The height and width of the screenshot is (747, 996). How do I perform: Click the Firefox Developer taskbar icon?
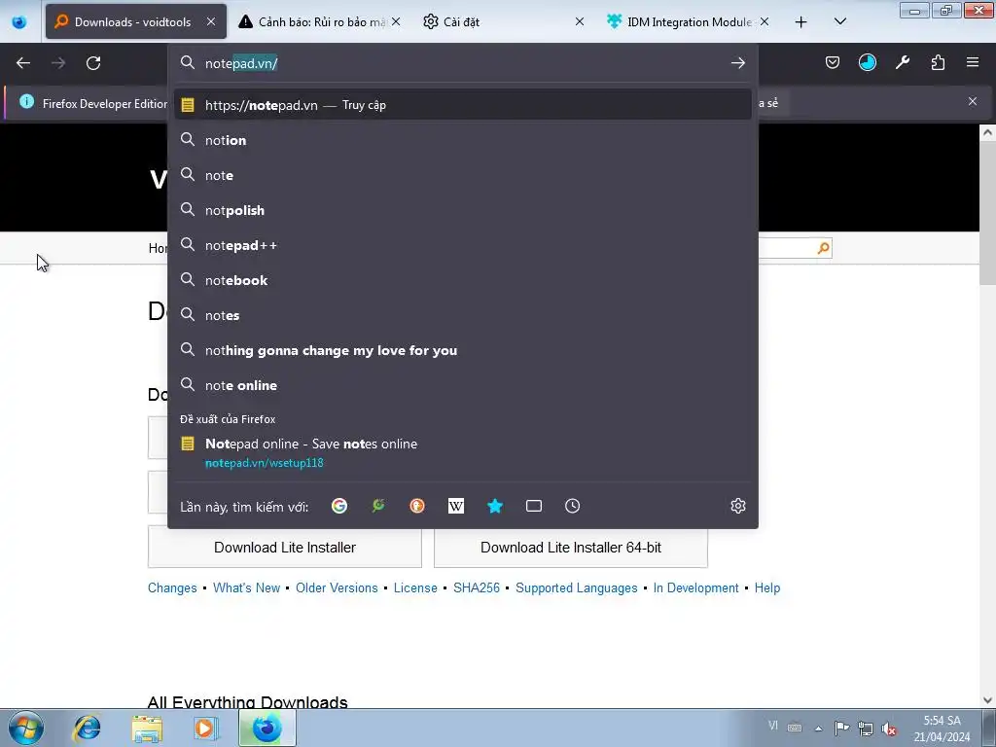[267, 728]
